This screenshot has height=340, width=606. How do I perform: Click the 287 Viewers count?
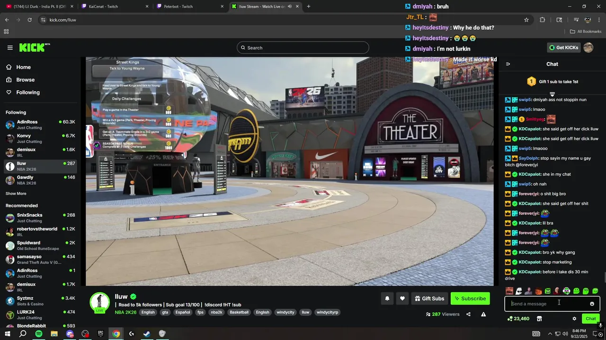tap(443, 314)
